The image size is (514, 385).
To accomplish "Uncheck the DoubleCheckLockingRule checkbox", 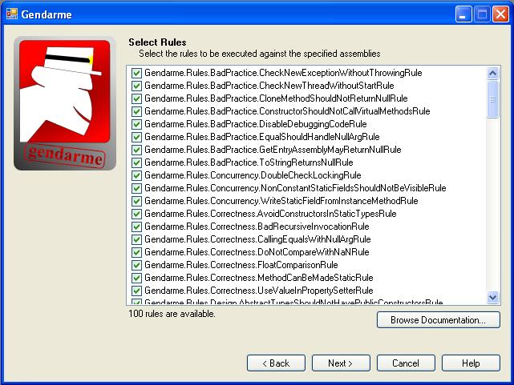I will click(136, 175).
